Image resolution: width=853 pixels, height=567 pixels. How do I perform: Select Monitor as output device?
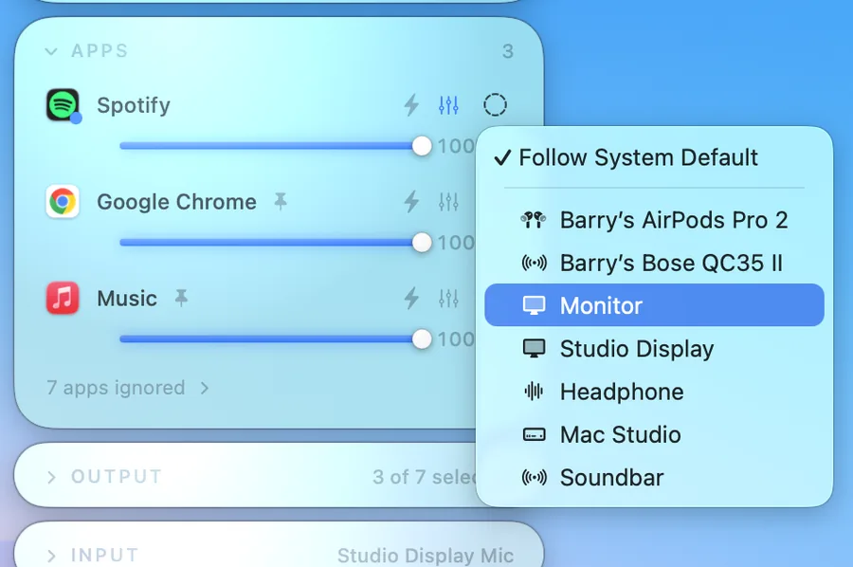click(x=654, y=305)
